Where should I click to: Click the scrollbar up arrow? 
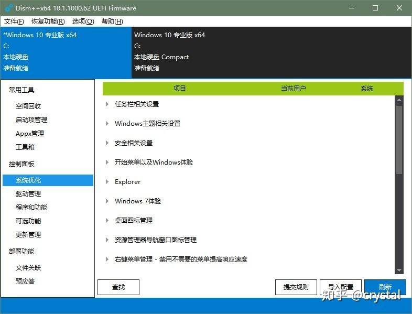[399, 100]
